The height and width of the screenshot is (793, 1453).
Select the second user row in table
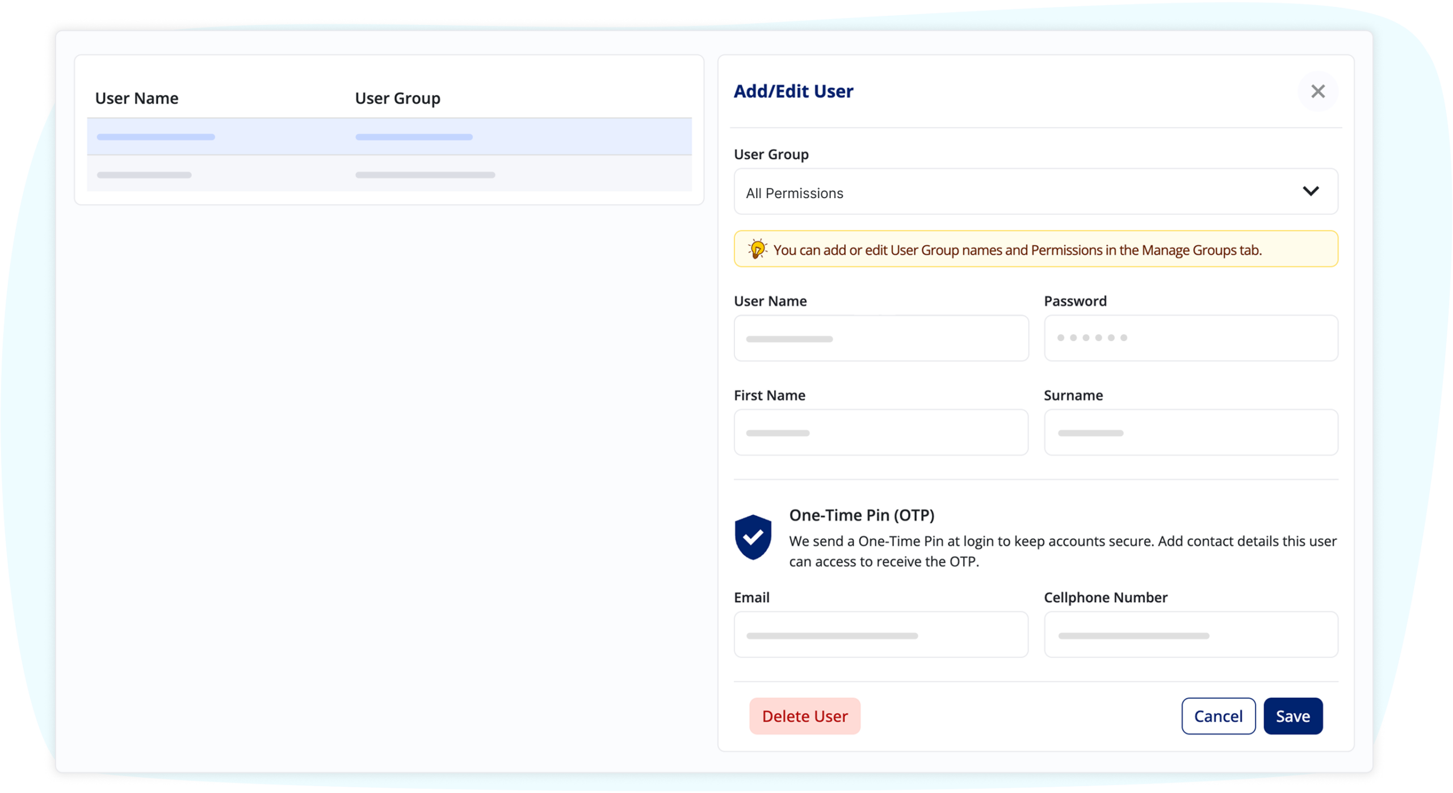click(389, 174)
